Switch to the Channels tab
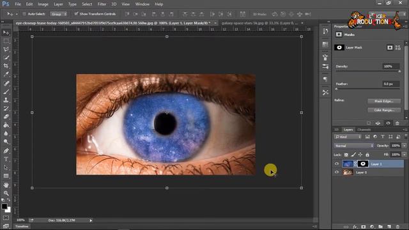Image resolution: width=409 pixels, height=230 pixels. click(364, 130)
